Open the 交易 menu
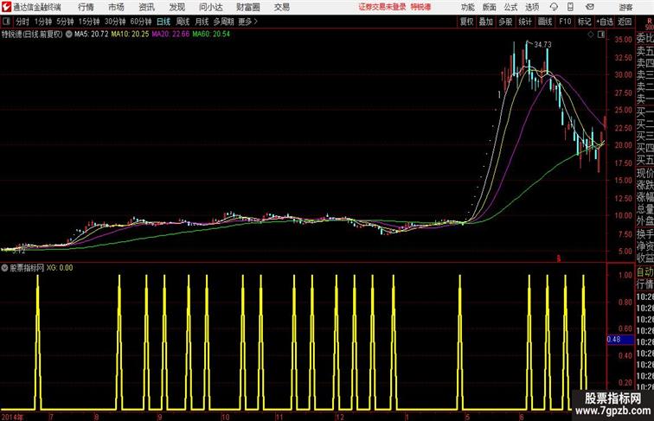 click(282, 7)
